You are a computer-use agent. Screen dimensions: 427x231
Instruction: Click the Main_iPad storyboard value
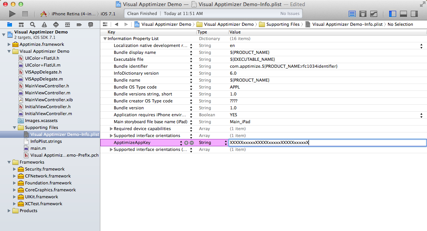[240, 122]
